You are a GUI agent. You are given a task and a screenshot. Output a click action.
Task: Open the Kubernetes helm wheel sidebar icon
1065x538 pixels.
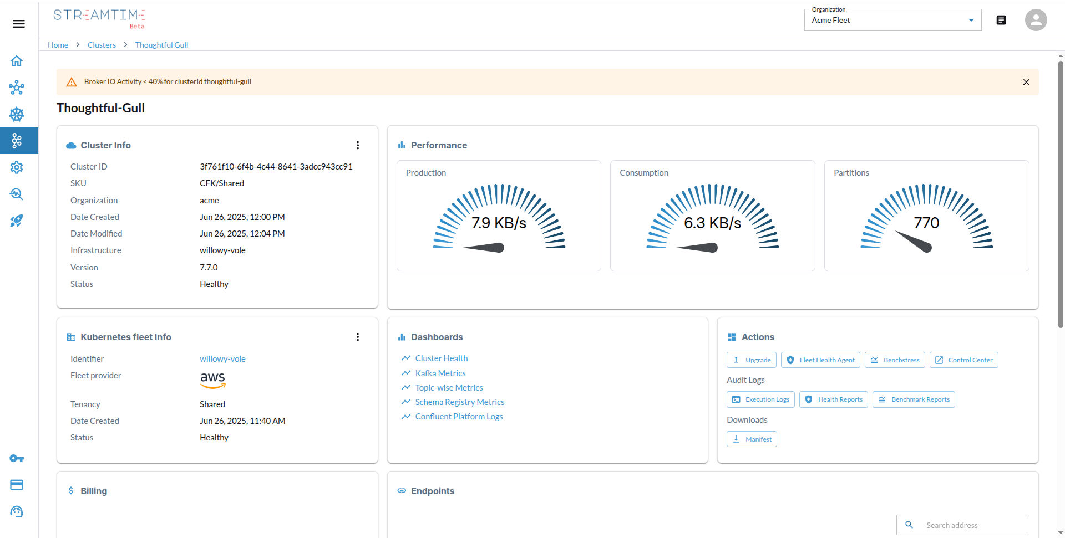point(17,114)
